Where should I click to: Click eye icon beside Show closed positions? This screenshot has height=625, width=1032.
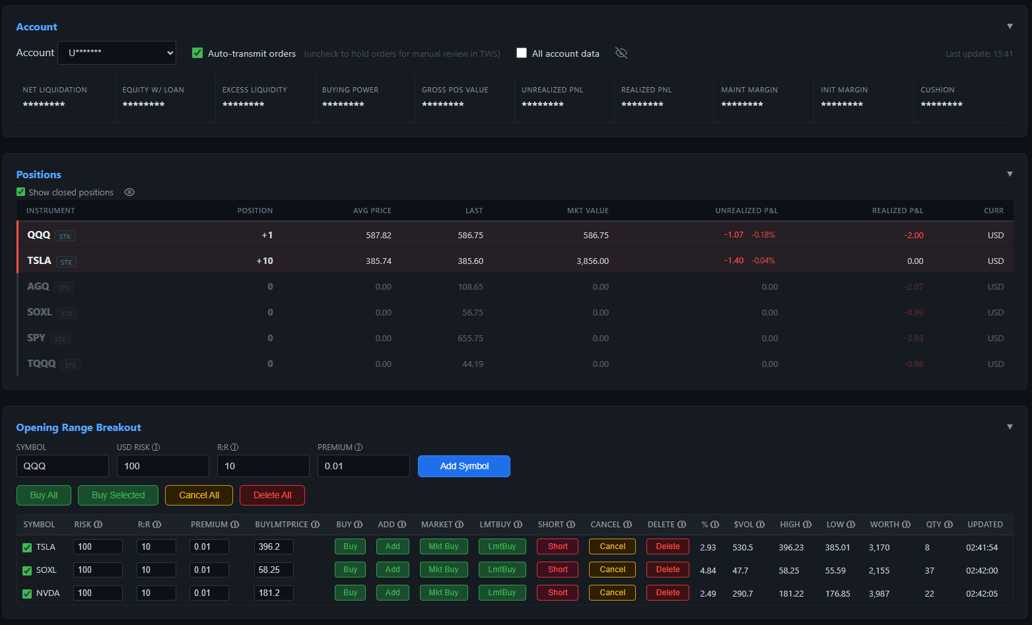point(129,192)
